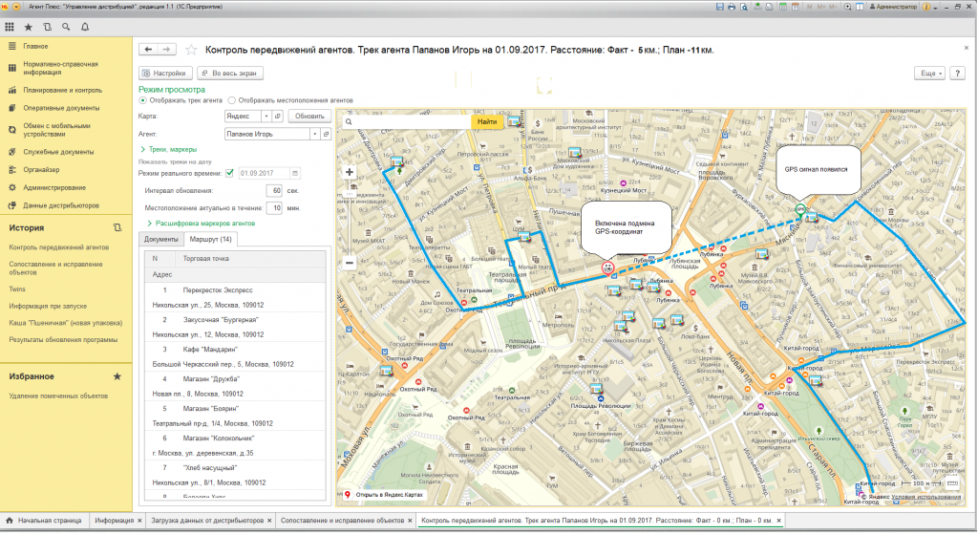Click the window layout panel icon in title bar
The width and height of the screenshot is (978, 535).
(860, 7)
